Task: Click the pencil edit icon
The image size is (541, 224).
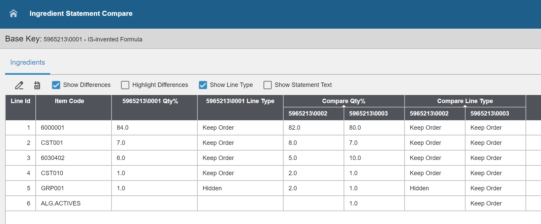Action: tap(19, 85)
